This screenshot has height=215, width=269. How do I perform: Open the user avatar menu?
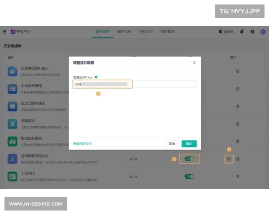pos(263,32)
